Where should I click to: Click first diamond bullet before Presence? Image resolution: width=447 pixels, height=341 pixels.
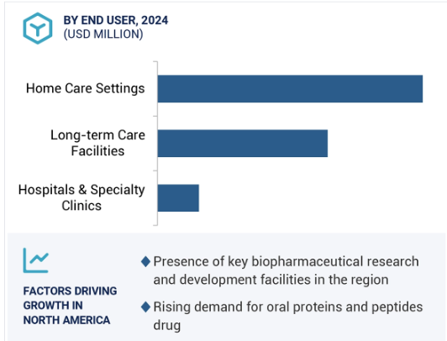tap(145, 261)
